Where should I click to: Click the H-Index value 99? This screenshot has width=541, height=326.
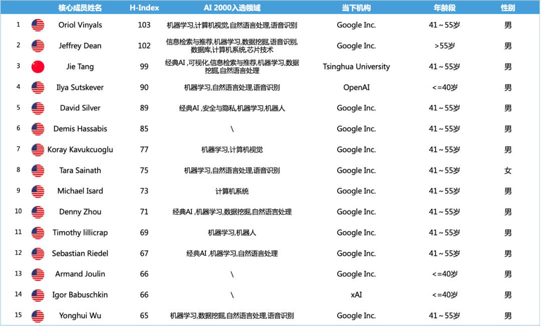(144, 67)
